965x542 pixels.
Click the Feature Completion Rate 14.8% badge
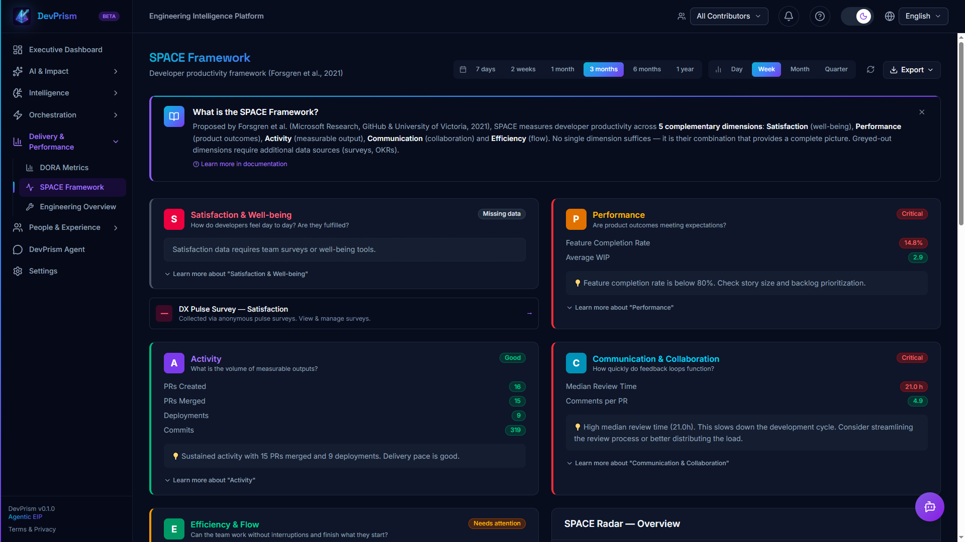pyautogui.click(x=913, y=243)
